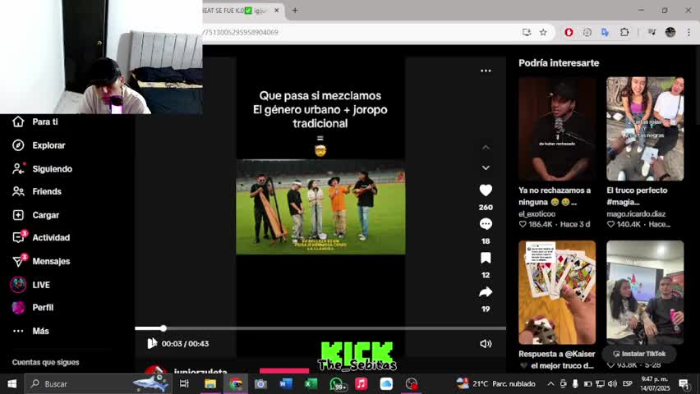Open the Google Translate extension
The height and width of the screenshot is (394, 700).
coord(606,32)
